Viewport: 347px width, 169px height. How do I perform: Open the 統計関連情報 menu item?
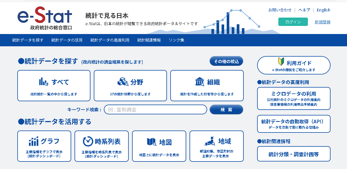(x=149, y=40)
